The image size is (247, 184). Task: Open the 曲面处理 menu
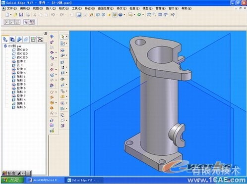coord(106,8)
